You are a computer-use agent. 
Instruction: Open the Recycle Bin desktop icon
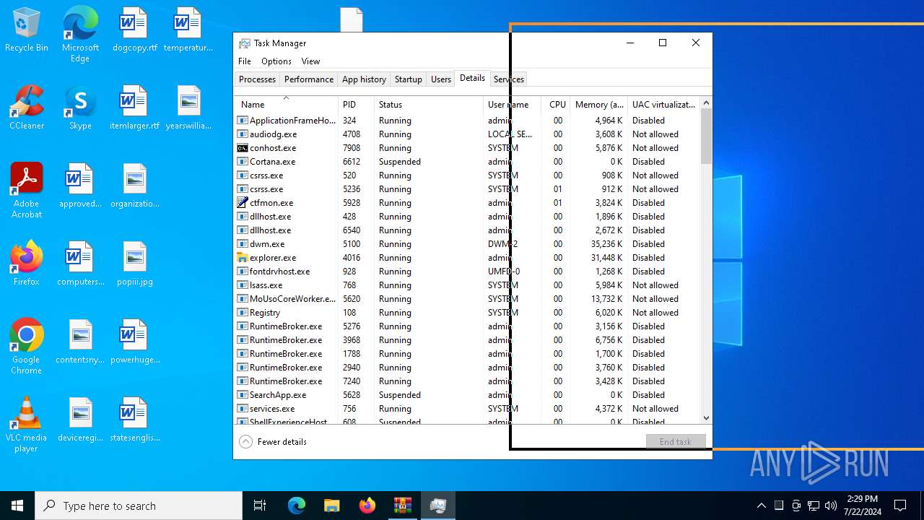(x=27, y=30)
